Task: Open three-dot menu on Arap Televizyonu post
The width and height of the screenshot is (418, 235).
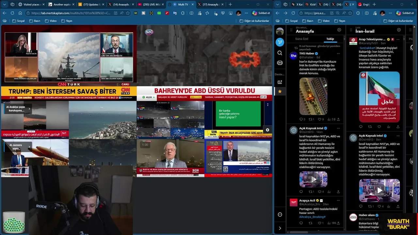Action: click(x=398, y=39)
